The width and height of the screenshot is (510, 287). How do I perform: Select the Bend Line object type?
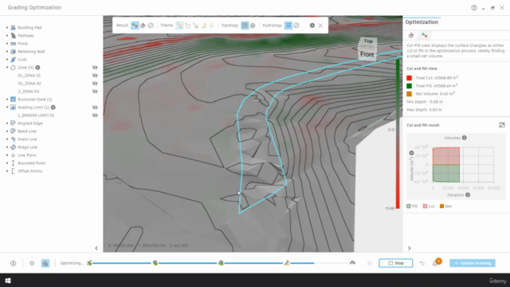27,131
